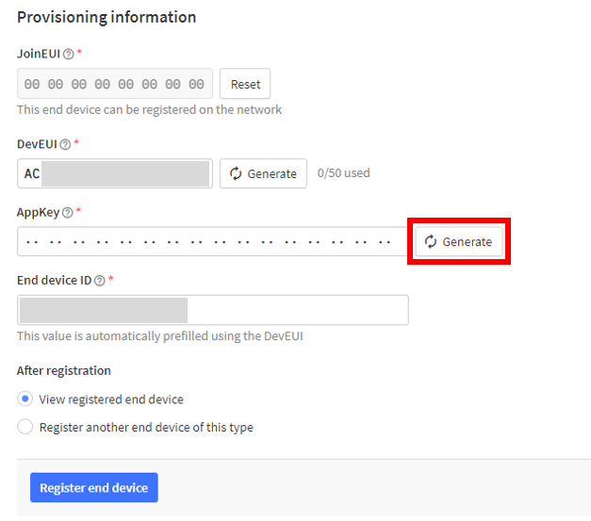
Task: Select Register another end device of this type
Action: pos(25,427)
